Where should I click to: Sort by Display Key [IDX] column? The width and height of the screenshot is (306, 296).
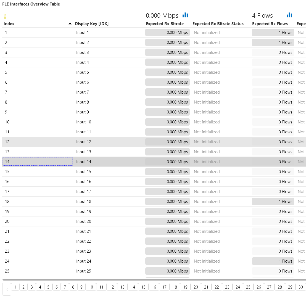click(92, 24)
